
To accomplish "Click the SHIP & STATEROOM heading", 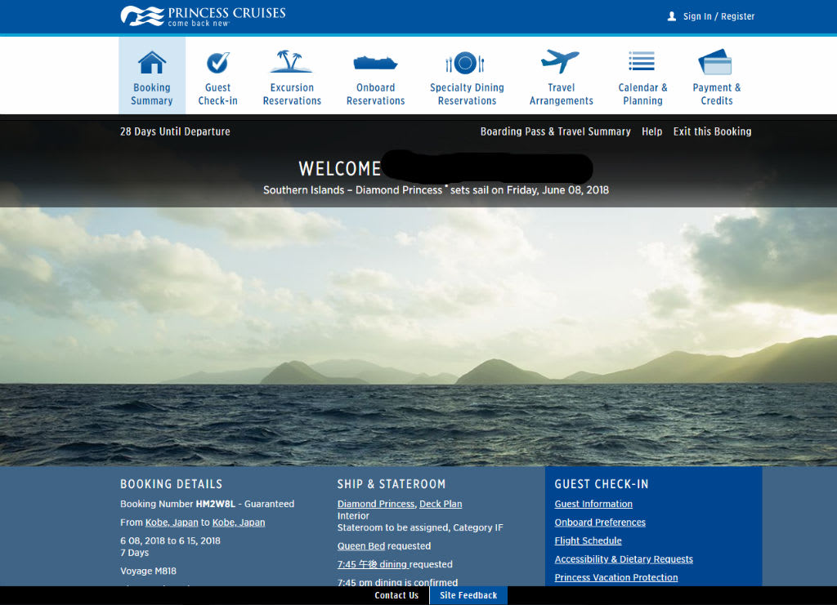I will [x=392, y=484].
